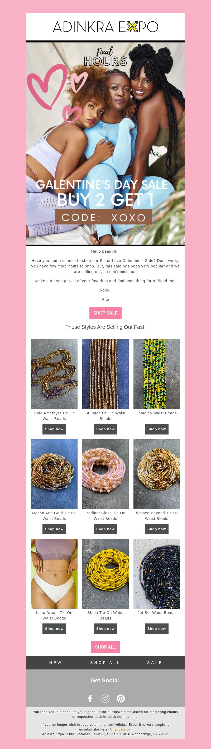Image resolution: width=211 pixels, height=749 pixels.
Task: Select NEW in the footer navigation
Action: click(x=55, y=662)
